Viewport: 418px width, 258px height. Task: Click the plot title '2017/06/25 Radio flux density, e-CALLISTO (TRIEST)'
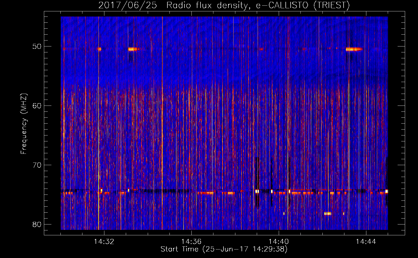click(224, 5)
